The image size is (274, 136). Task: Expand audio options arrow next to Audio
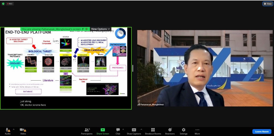pyautogui.click(x=14, y=129)
